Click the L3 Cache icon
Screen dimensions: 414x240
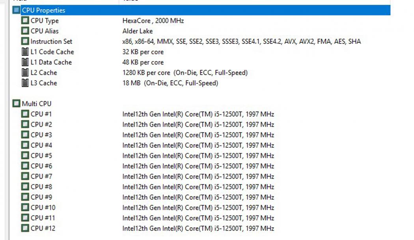tap(25, 83)
